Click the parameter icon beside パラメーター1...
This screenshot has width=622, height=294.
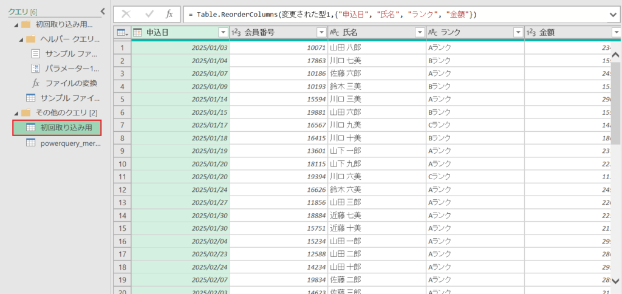pyautogui.click(x=36, y=68)
